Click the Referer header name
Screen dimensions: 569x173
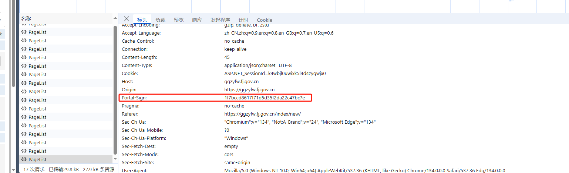pos(131,114)
